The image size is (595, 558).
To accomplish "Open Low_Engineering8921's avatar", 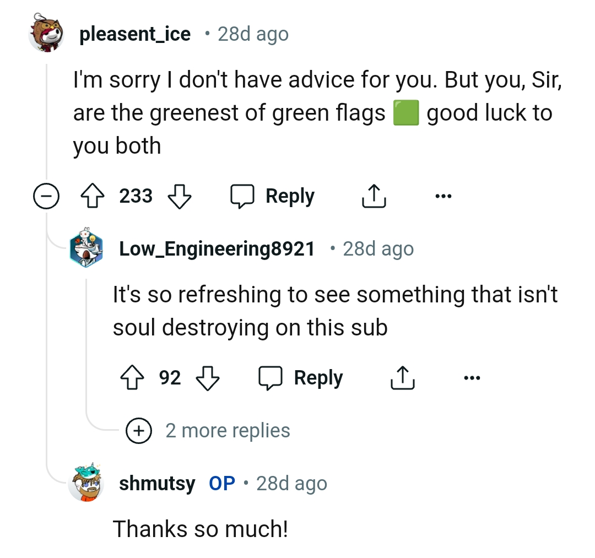I will point(86,248).
